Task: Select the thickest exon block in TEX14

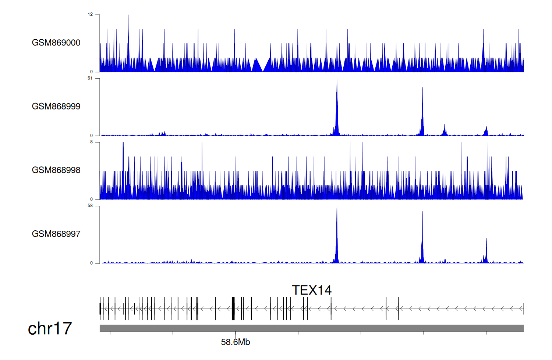Action: [233, 309]
